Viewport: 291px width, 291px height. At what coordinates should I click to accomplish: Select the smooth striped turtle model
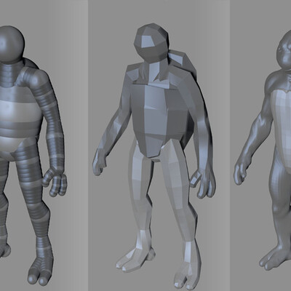tap(33, 155)
